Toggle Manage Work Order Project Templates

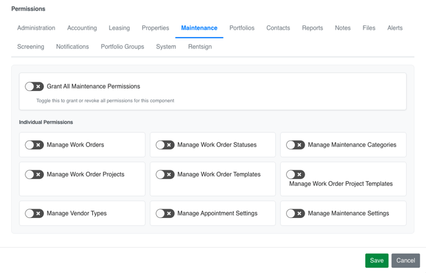coord(295,175)
